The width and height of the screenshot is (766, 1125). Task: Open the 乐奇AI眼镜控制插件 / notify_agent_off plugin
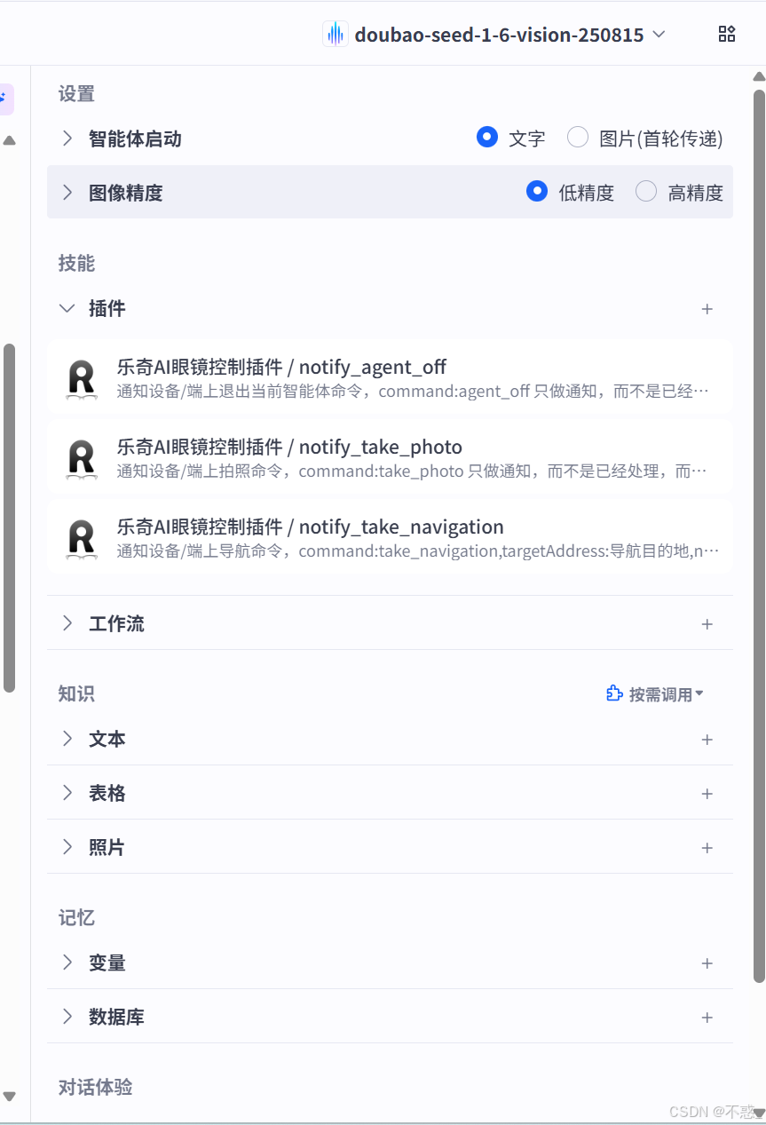[390, 376]
